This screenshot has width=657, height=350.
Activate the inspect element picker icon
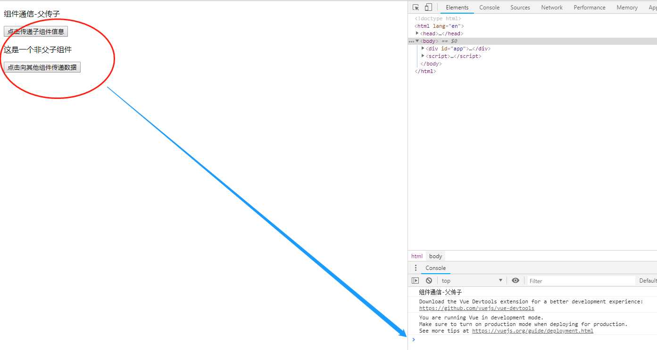click(416, 8)
